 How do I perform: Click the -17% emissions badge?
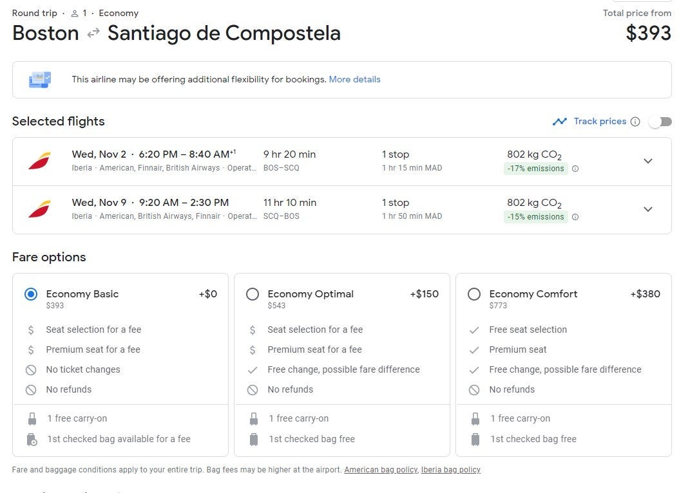(535, 169)
